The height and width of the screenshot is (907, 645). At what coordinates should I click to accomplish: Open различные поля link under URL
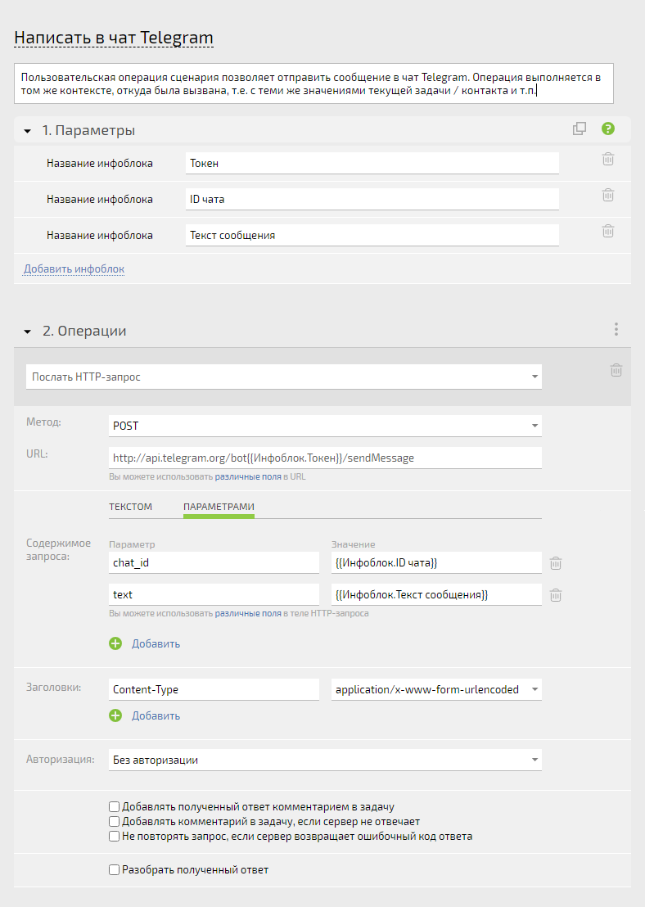pos(248,476)
